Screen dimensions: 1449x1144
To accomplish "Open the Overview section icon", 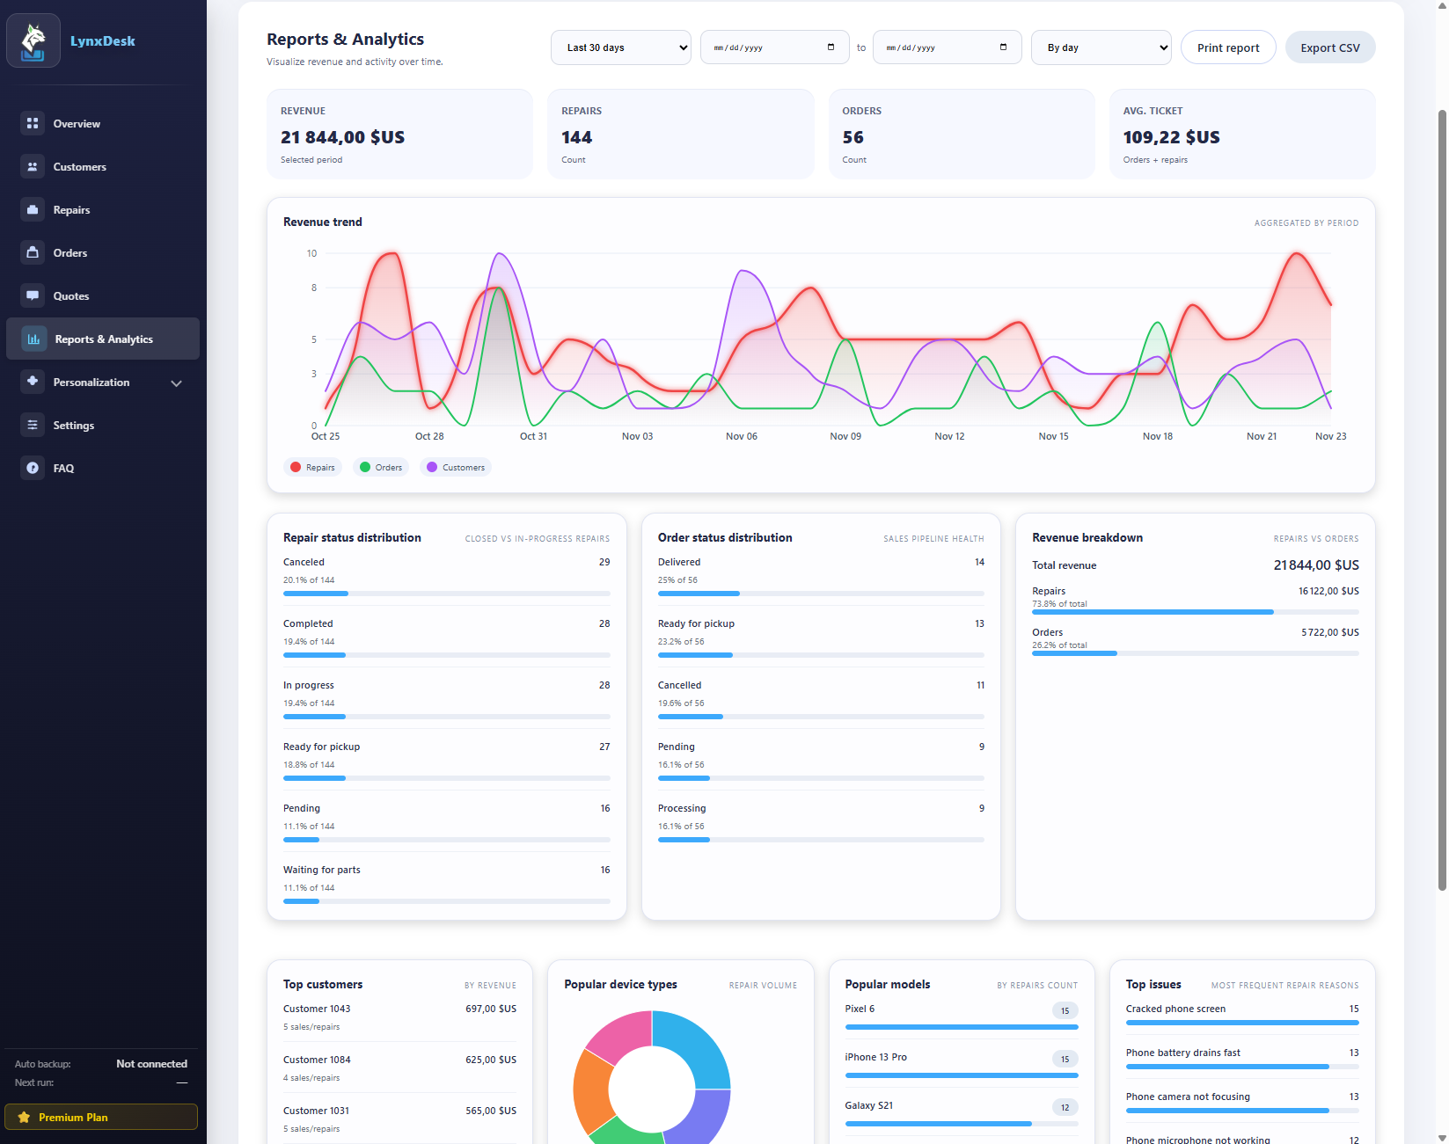I will pos(33,123).
